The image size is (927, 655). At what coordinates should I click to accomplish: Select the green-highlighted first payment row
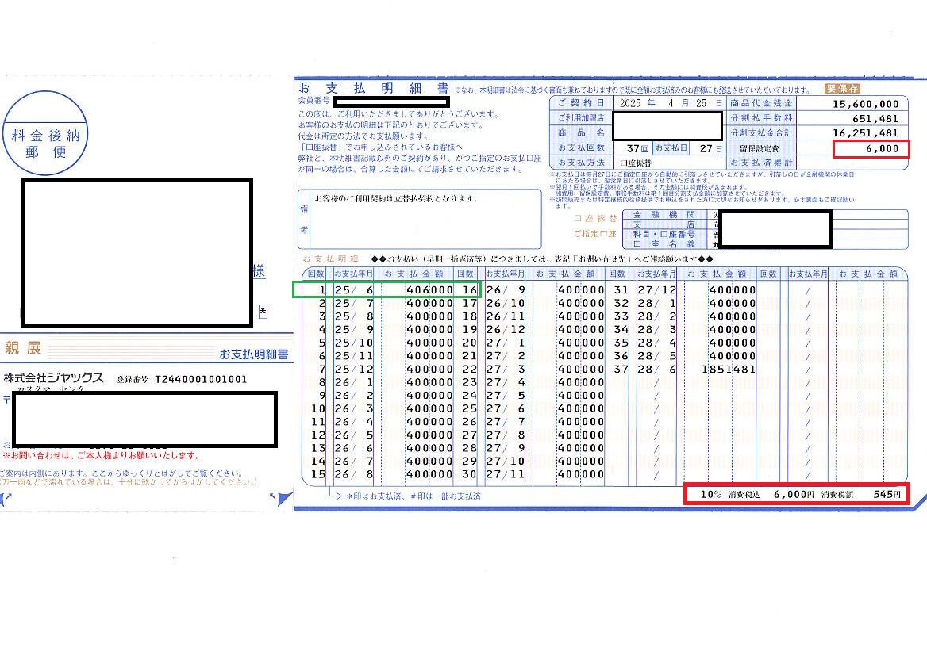(x=387, y=290)
